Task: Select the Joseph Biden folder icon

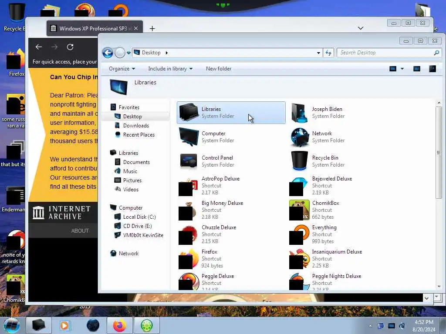Action: point(300,113)
